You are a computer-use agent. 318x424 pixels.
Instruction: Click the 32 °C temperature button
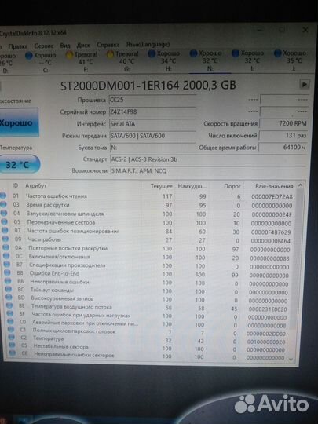[19, 164]
